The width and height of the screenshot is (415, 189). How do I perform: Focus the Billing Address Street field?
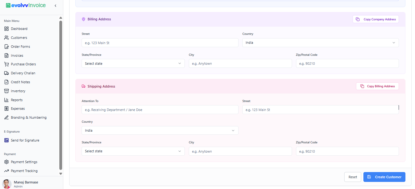pos(160,43)
